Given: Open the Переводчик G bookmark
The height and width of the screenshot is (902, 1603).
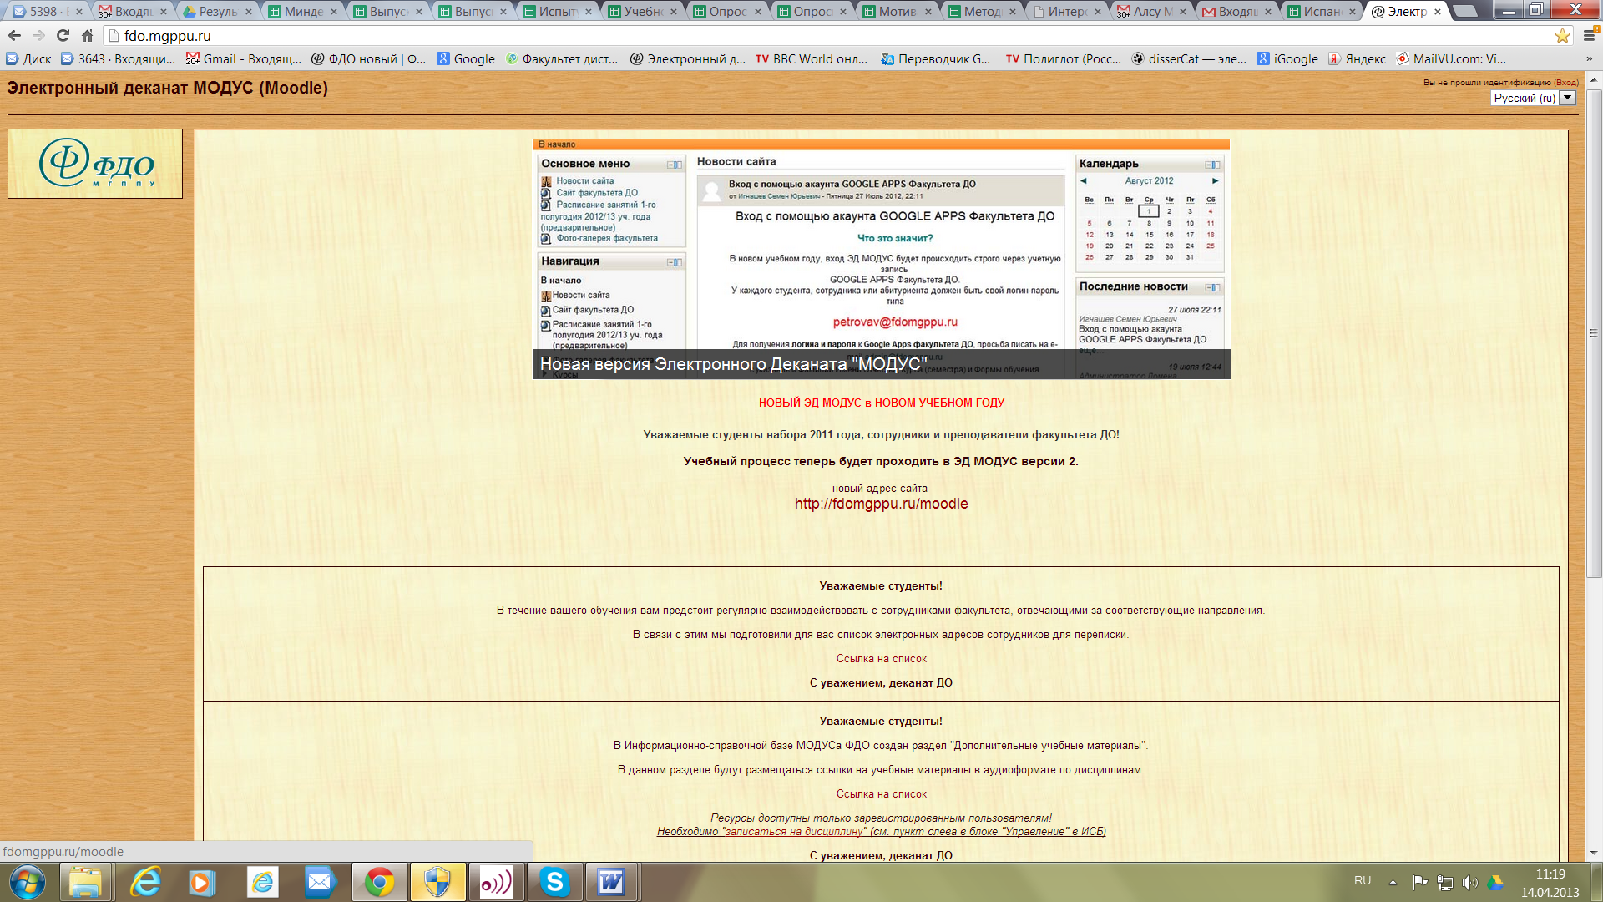Looking at the screenshot, I should (936, 59).
